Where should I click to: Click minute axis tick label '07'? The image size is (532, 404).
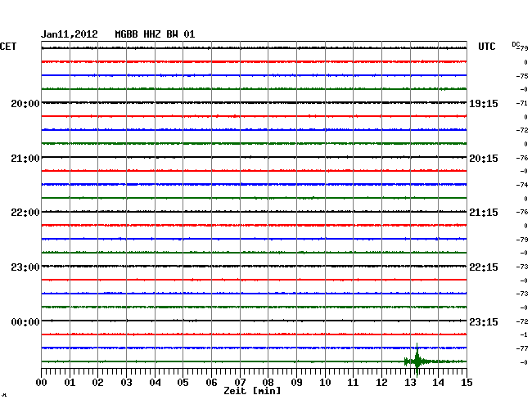(240, 383)
